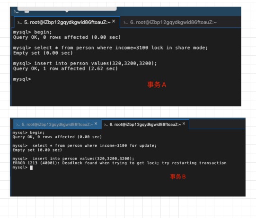The height and width of the screenshot is (218, 256).
Task: Click the ERROR 1213 Deadlock found message
Action: pos(120,163)
